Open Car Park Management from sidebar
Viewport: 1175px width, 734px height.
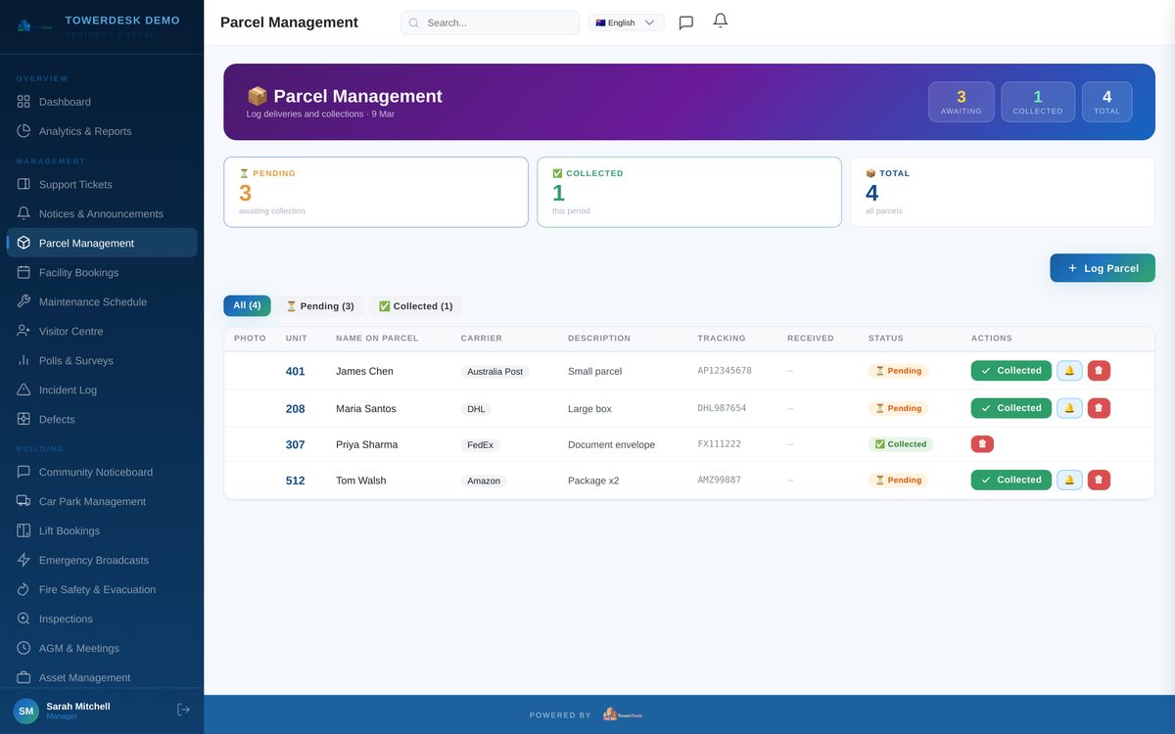23,500
